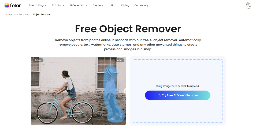
Task: Click Try Free AI Object Remover button
Action: click(x=178, y=95)
